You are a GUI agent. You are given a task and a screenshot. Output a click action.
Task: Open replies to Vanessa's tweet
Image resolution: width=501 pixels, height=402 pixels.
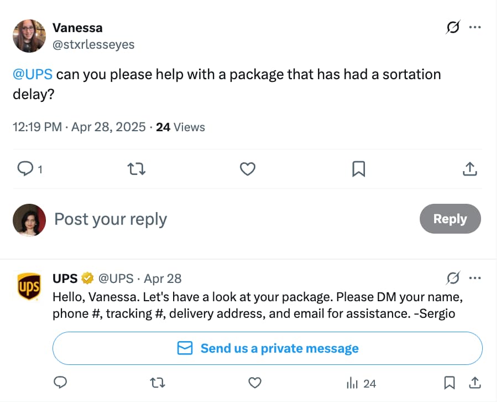click(x=26, y=169)
